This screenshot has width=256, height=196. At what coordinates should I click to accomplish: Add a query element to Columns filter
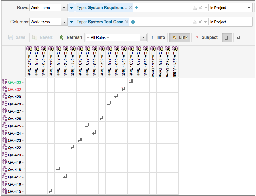(133, 22)
